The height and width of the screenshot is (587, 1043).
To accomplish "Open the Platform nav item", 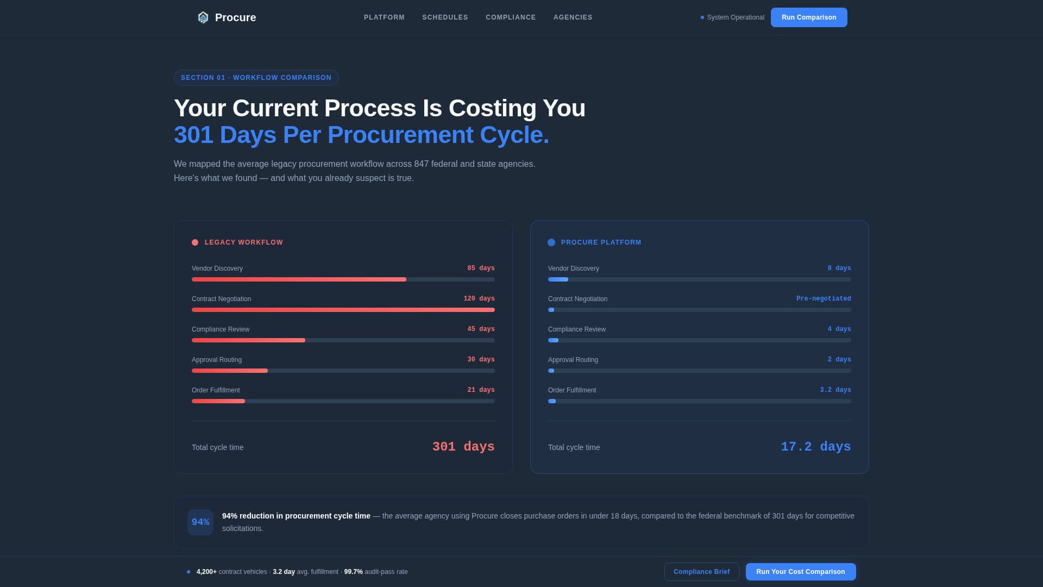I will point(384,17).
